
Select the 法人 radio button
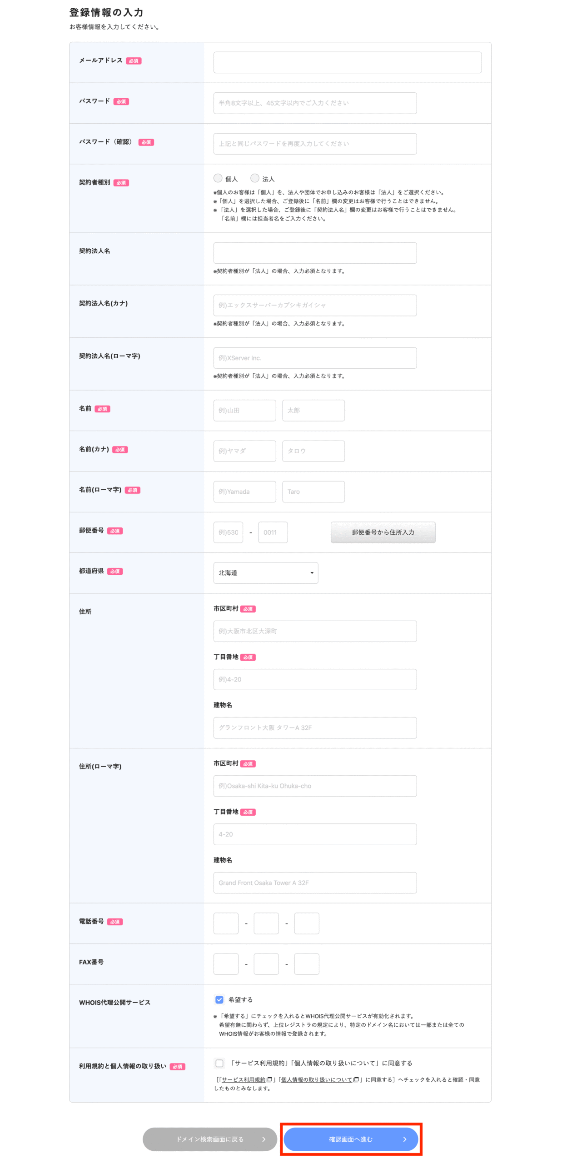pos(254,178)
